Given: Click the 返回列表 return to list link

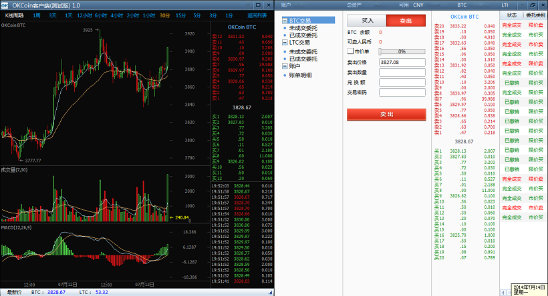Looking at the screenshot, I should click(257, 15).
